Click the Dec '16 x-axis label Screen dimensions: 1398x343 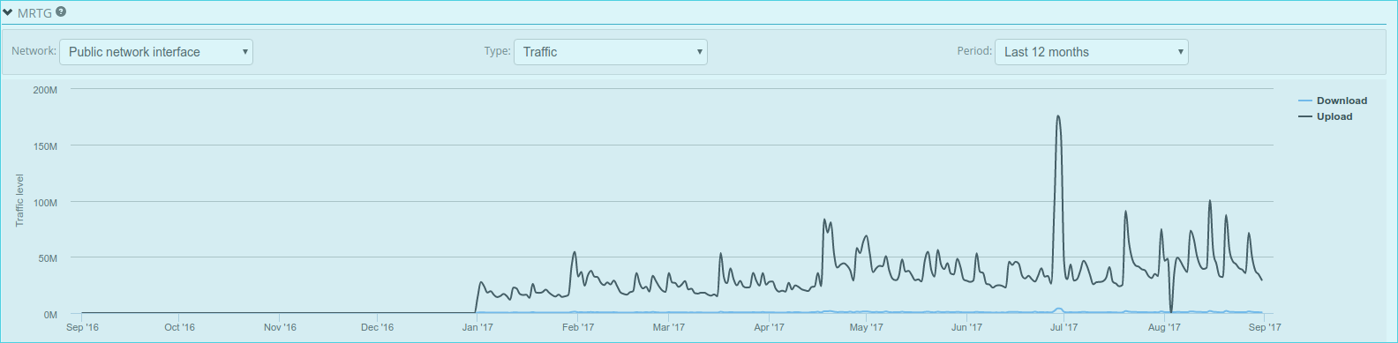377,327
